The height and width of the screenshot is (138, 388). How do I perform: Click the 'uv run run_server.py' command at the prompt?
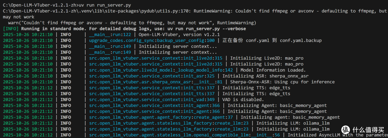105,5
